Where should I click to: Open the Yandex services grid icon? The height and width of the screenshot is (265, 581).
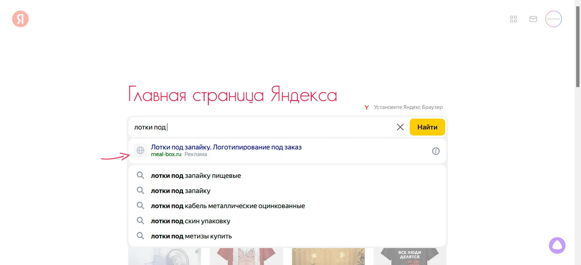coord(513,19)
